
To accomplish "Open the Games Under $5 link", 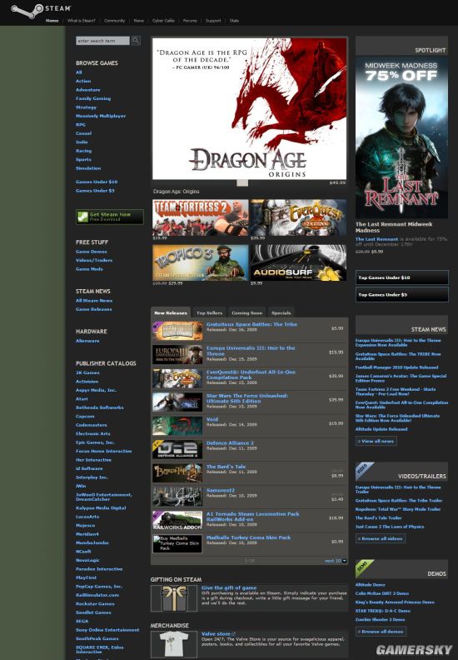I will 95,191.
